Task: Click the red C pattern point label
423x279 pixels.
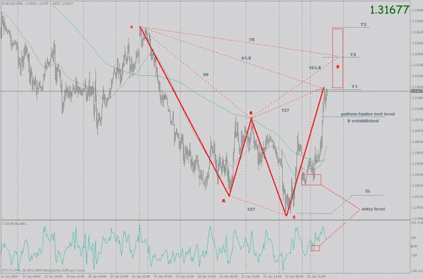Action: pyautogui.click(x=294, y=217)
